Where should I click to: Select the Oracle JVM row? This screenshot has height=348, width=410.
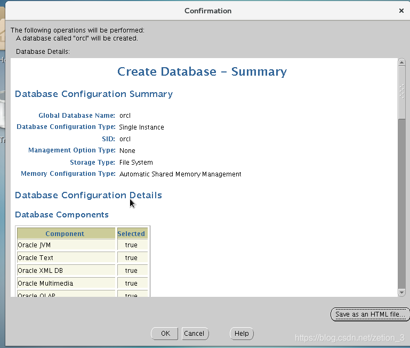click(82, 245)
